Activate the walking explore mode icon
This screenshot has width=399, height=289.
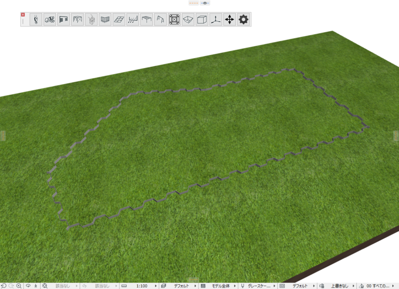coord(36,286)
